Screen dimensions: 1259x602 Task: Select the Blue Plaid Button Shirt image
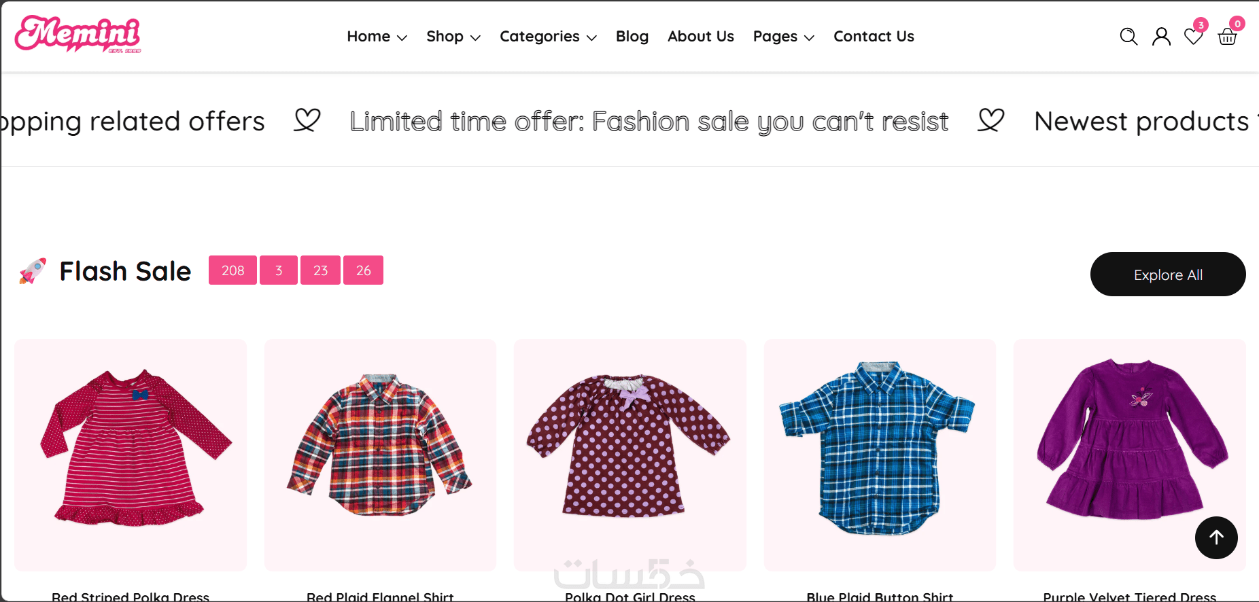point(880,455)
